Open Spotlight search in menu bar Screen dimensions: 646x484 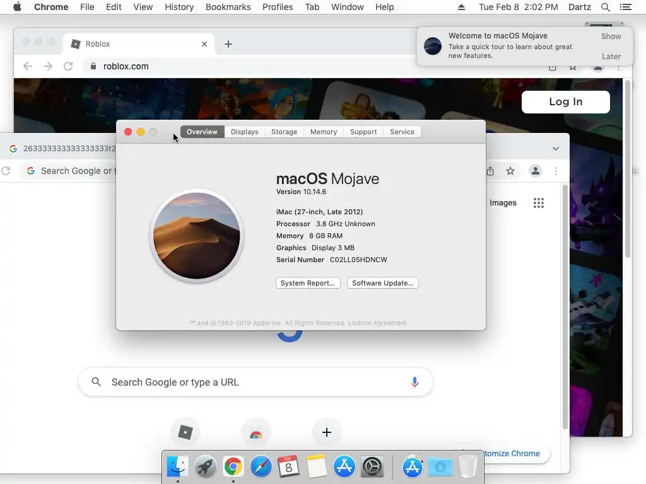(605, 7)
